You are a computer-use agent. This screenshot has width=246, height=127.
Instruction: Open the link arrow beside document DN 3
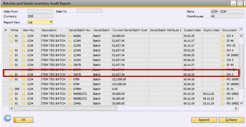tap(223, 75)
